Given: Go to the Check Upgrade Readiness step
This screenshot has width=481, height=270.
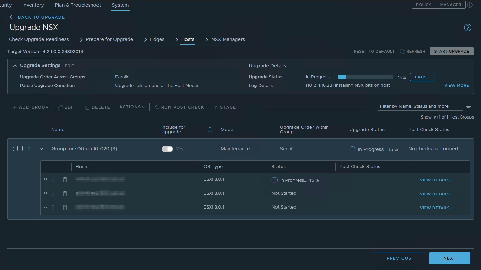Looking at the screenshot, I should coord(39,39).
